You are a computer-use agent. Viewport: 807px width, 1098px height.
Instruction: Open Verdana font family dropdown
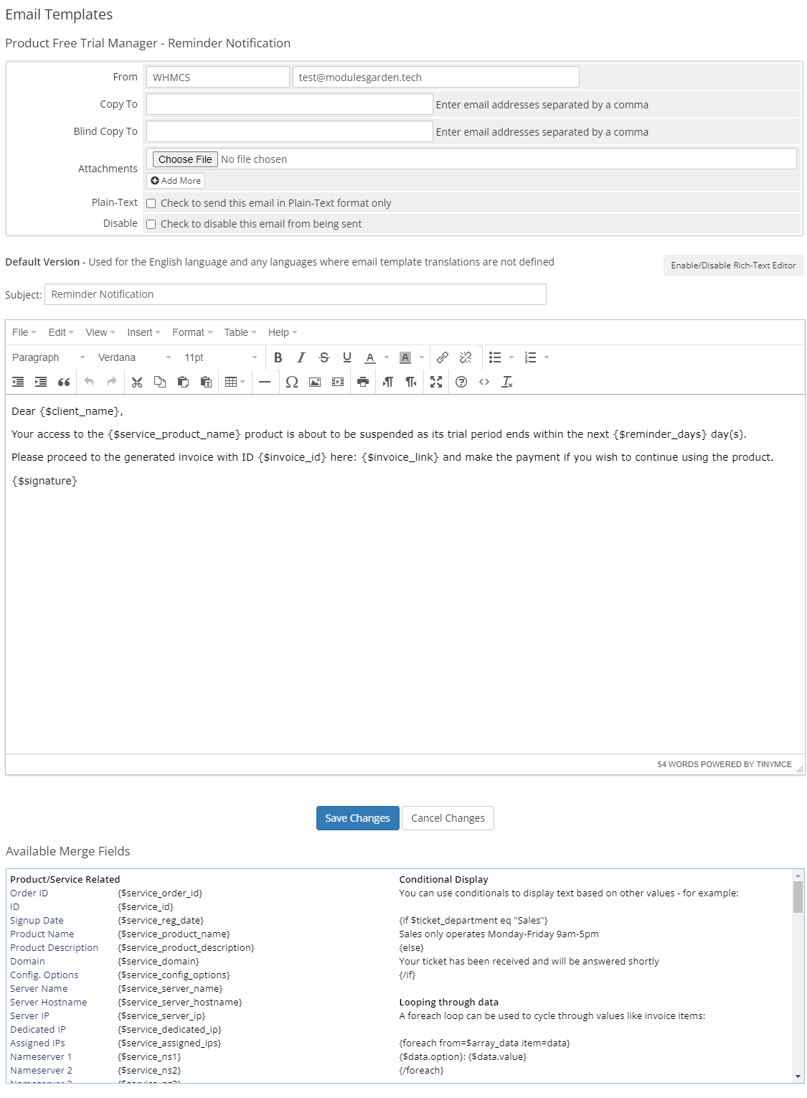click(x=135, y=357)
